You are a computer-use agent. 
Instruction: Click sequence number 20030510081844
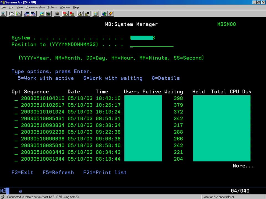[x=43, y=159]
